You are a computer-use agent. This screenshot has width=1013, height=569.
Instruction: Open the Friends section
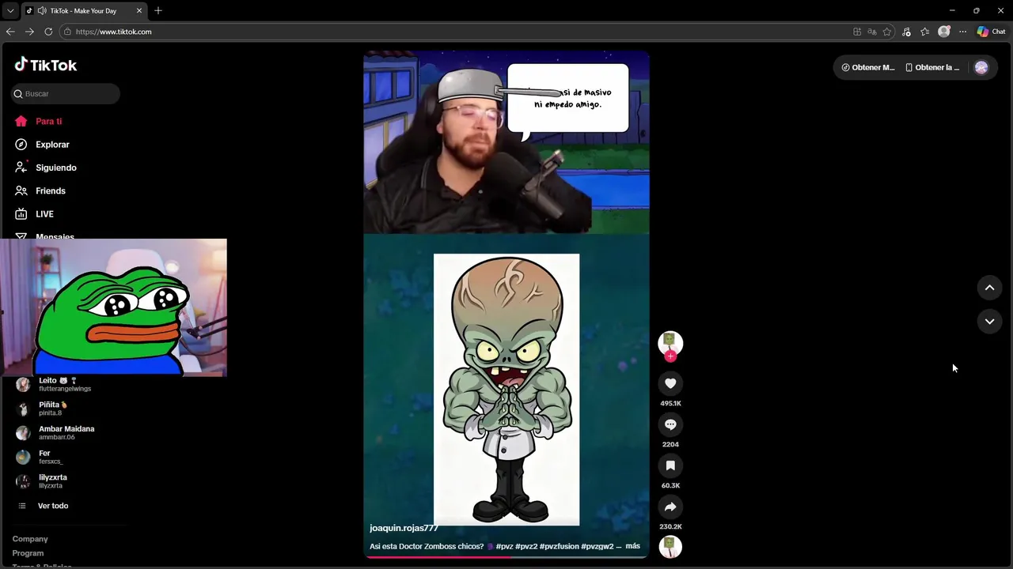click(x=40, y=190)
